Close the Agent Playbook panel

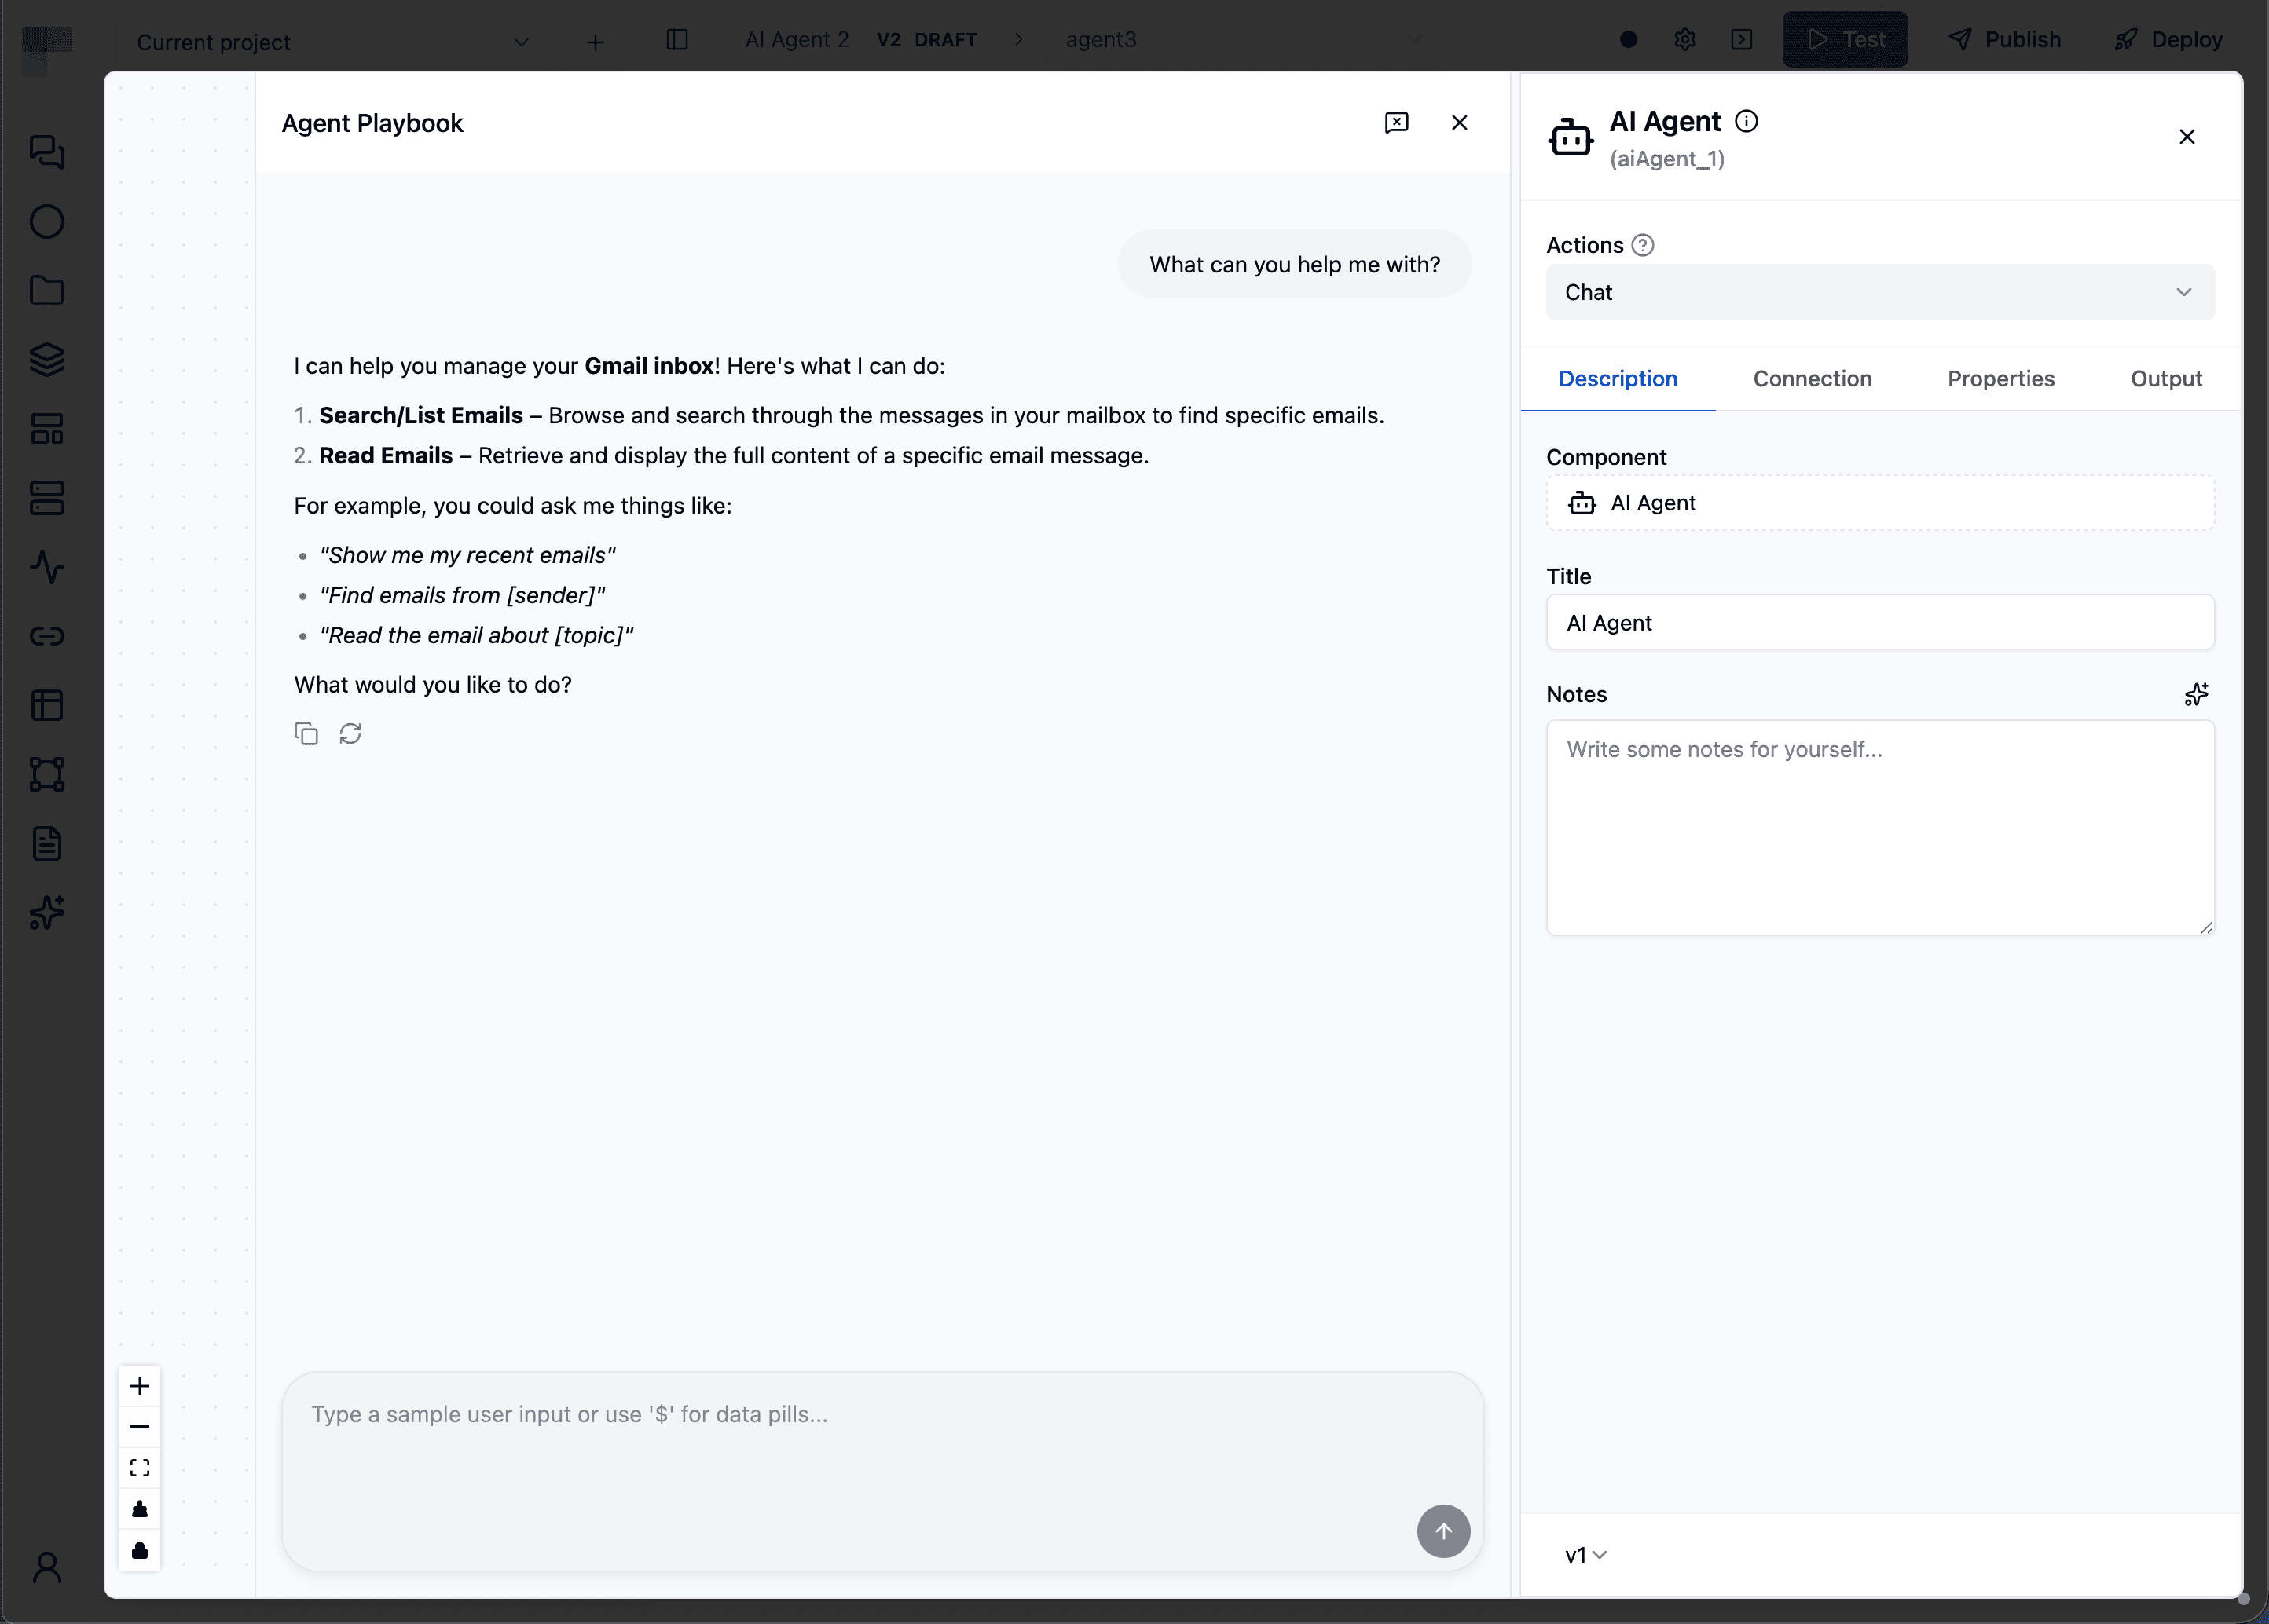pos(1460,122)
